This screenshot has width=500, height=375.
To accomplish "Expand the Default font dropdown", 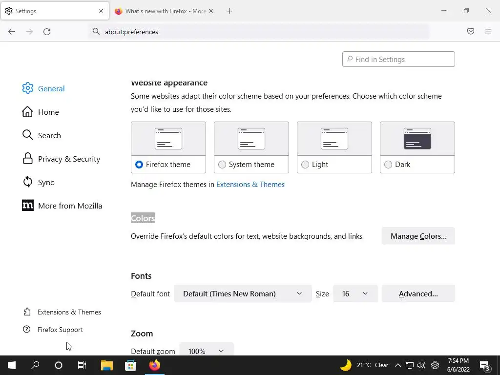I will 243,293.
